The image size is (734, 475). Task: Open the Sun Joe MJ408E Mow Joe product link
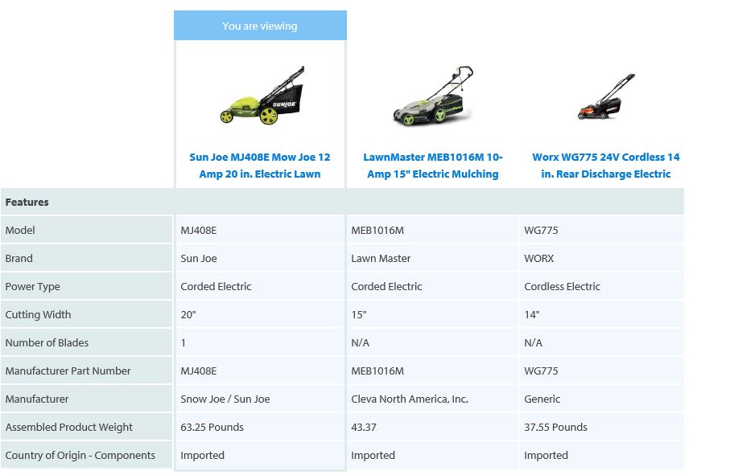coord(260,166)
